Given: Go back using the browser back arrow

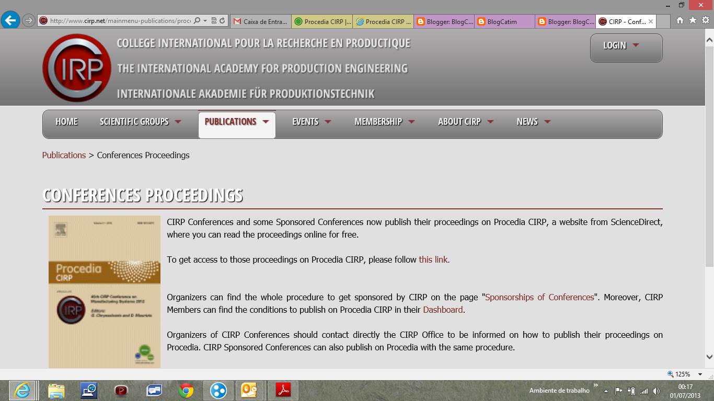Looking at the screenshot, I should coord(10,21).
